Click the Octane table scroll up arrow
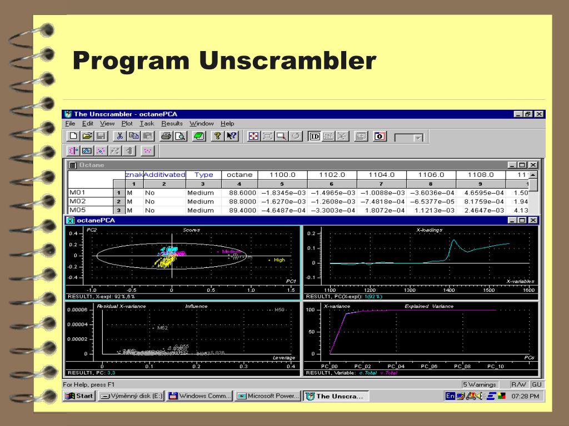This screenshot has height=426, width=569. 533,175
